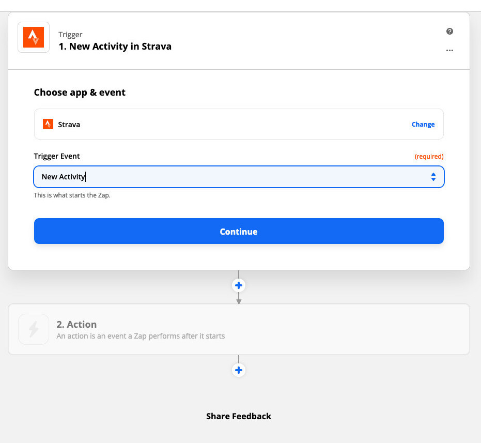Click the up-down arrows on Trigger Event

[433, 177]
